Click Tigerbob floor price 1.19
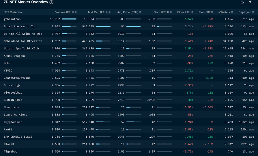 click(x=152, y=151)
